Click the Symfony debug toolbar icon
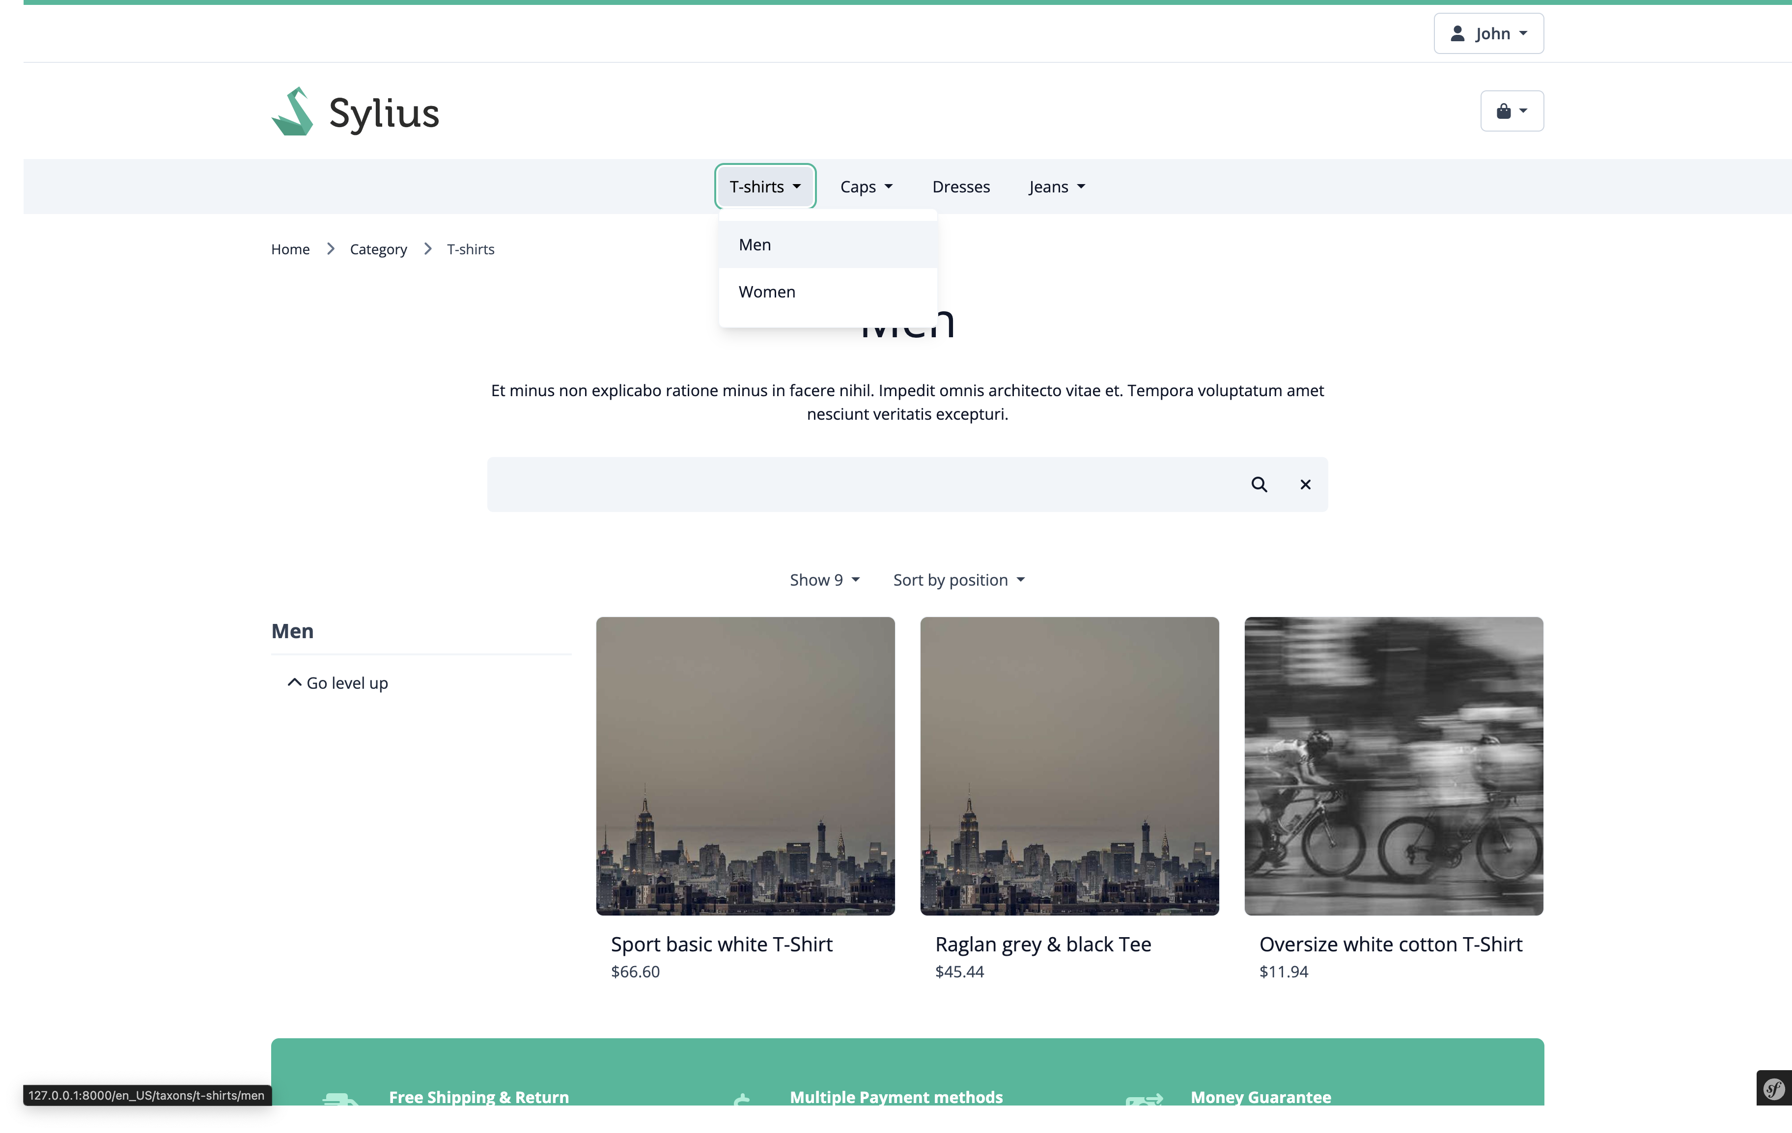This screenshot has height=1133, width=1792. (x=1773, y=1089)
